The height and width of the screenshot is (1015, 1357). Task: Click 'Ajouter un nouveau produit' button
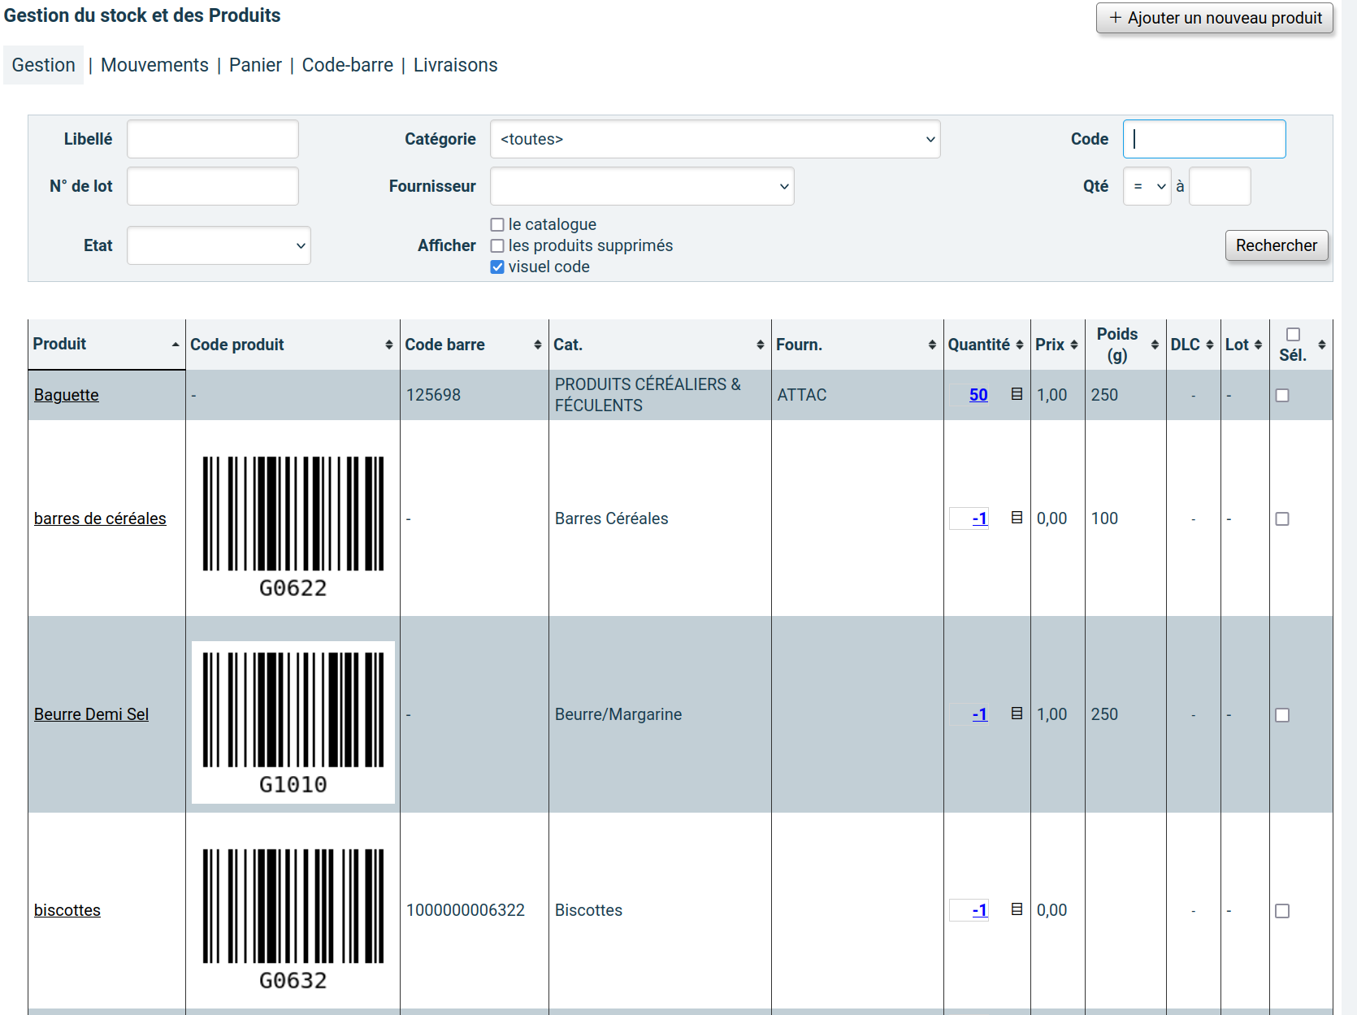(1215, 18)
